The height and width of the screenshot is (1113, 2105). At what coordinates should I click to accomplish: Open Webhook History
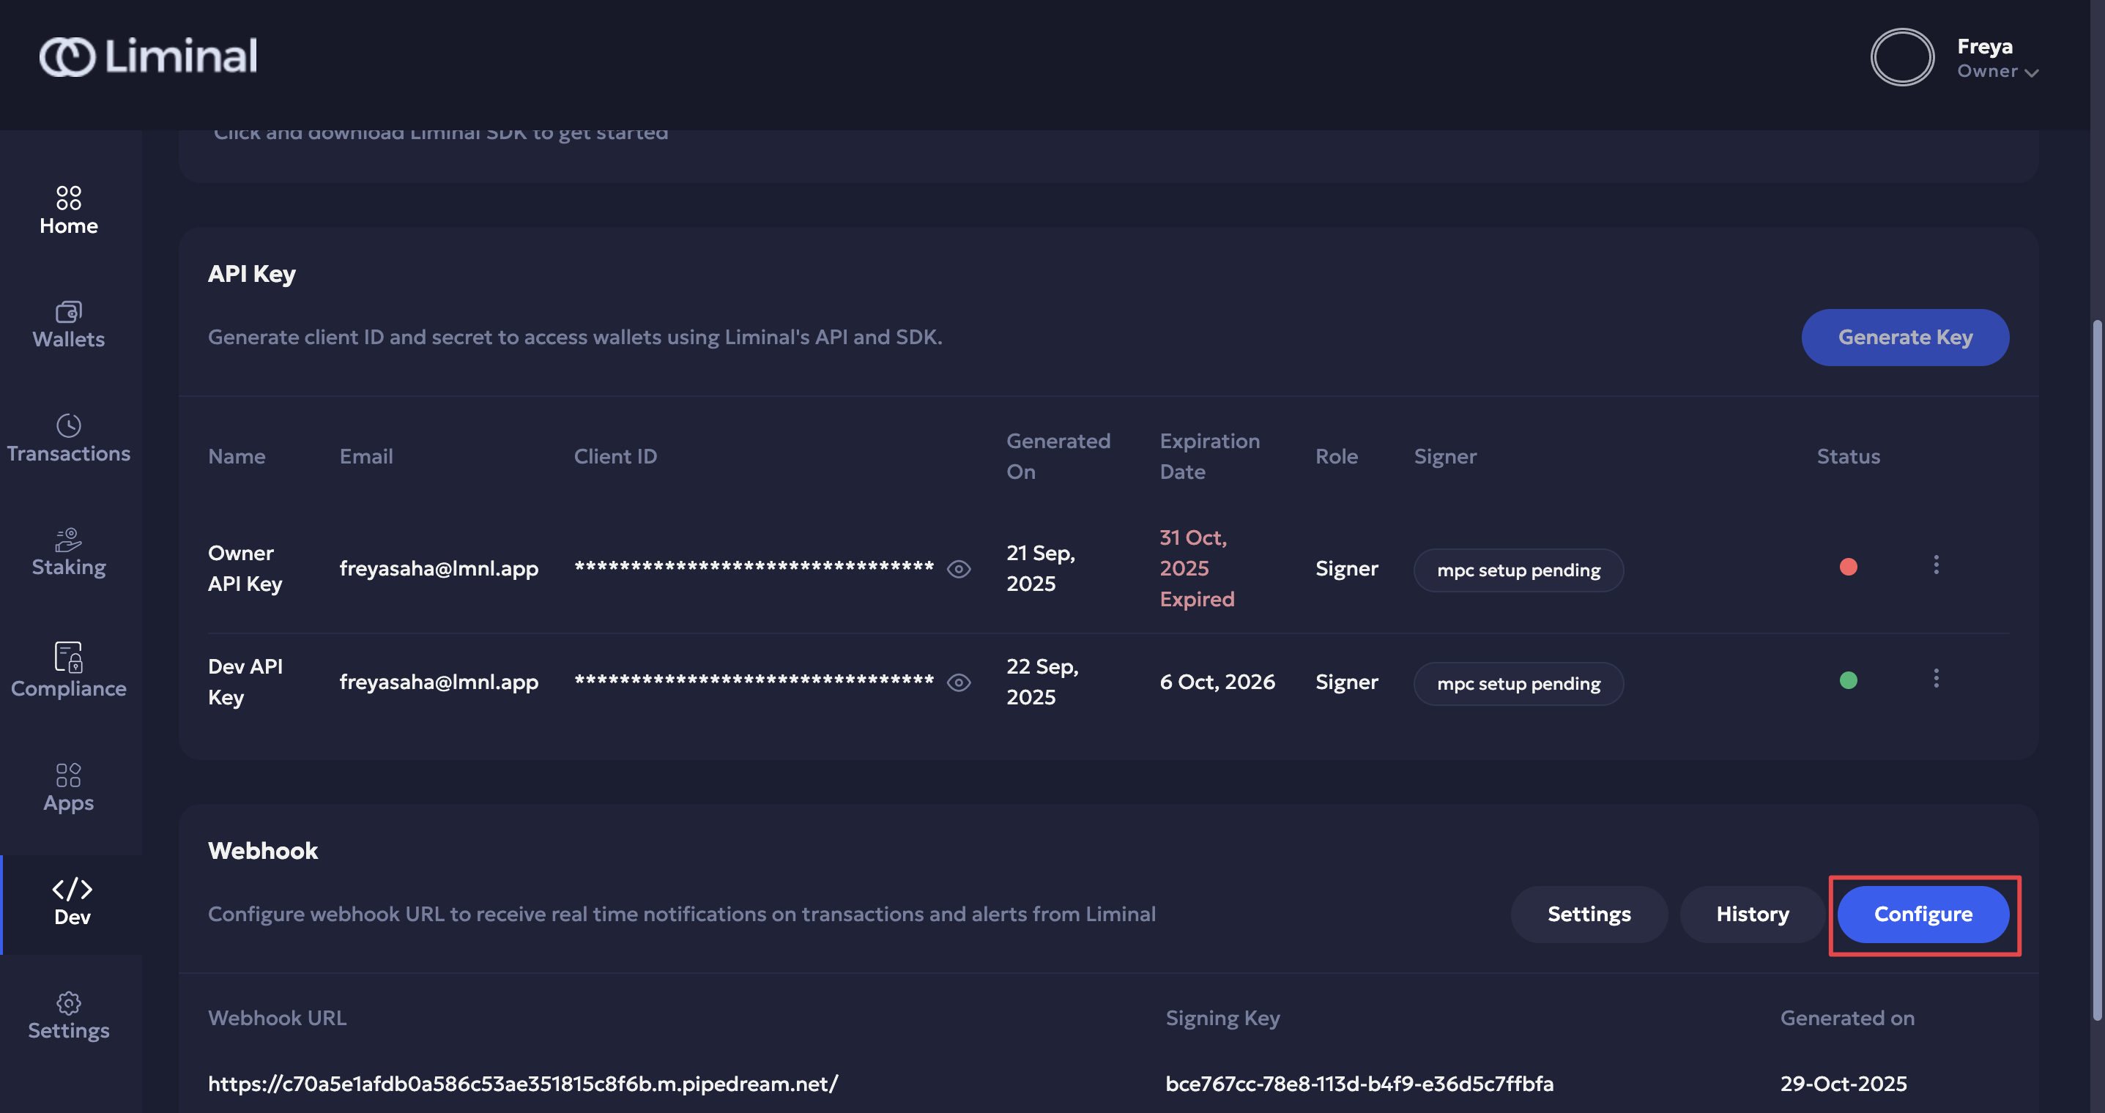[1752, 914]
